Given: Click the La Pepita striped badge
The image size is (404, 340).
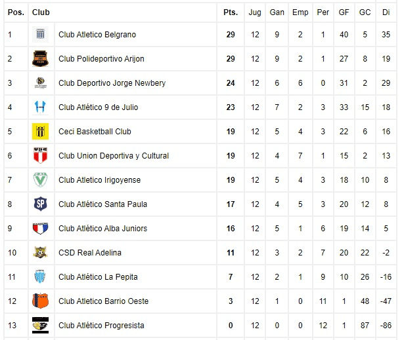Looking at the screenshot, I should [41, 276].
